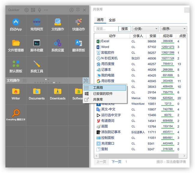Expand the -分类- dropdown
This screenshot has height=173, width=195.
(145, 29)
